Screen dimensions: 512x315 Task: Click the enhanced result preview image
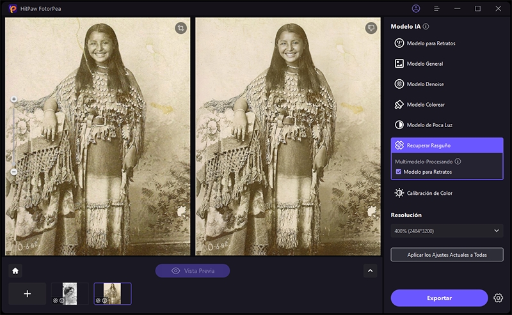[287, 136]
